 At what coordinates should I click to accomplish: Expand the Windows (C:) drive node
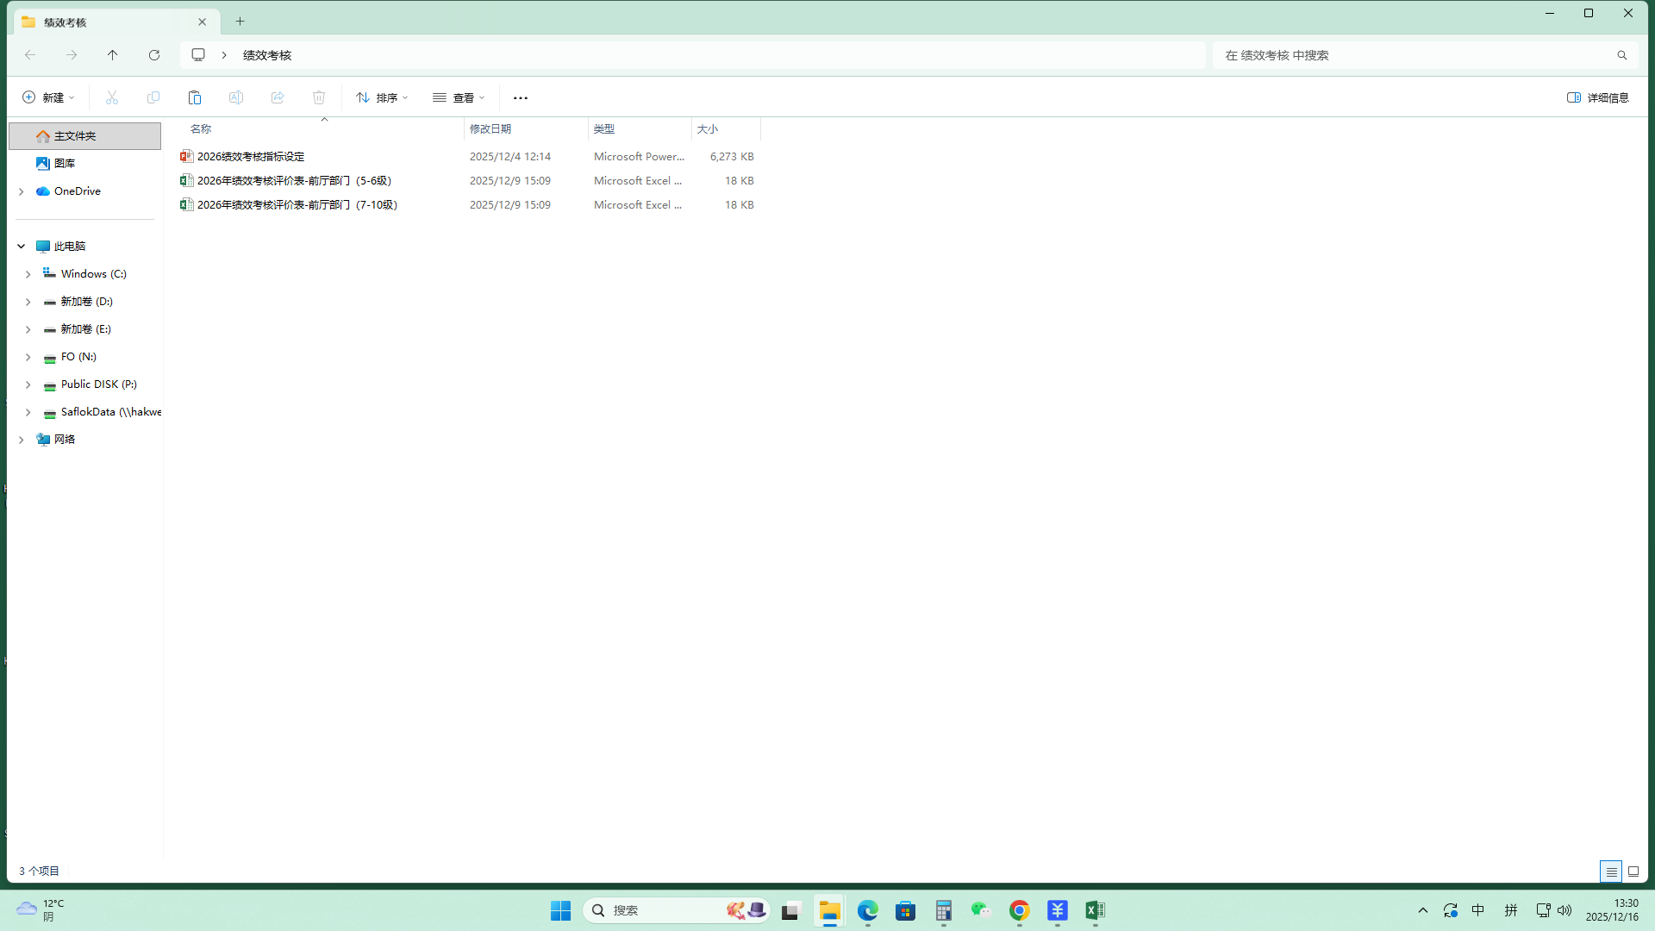pos(28,274)
